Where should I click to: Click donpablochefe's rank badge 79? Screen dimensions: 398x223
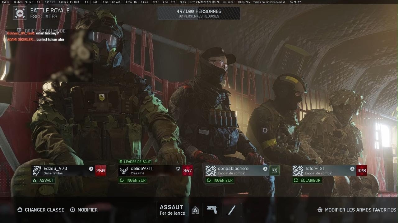pos(275,170)
